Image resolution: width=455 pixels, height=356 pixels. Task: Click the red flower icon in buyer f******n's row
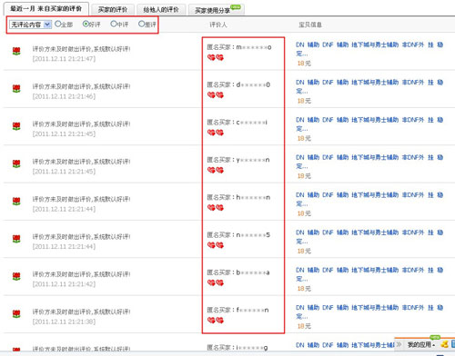(16, 314)
